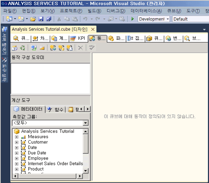Start debugging with green play button
This screenshot has height=183, width=209.
click(132, 19)
